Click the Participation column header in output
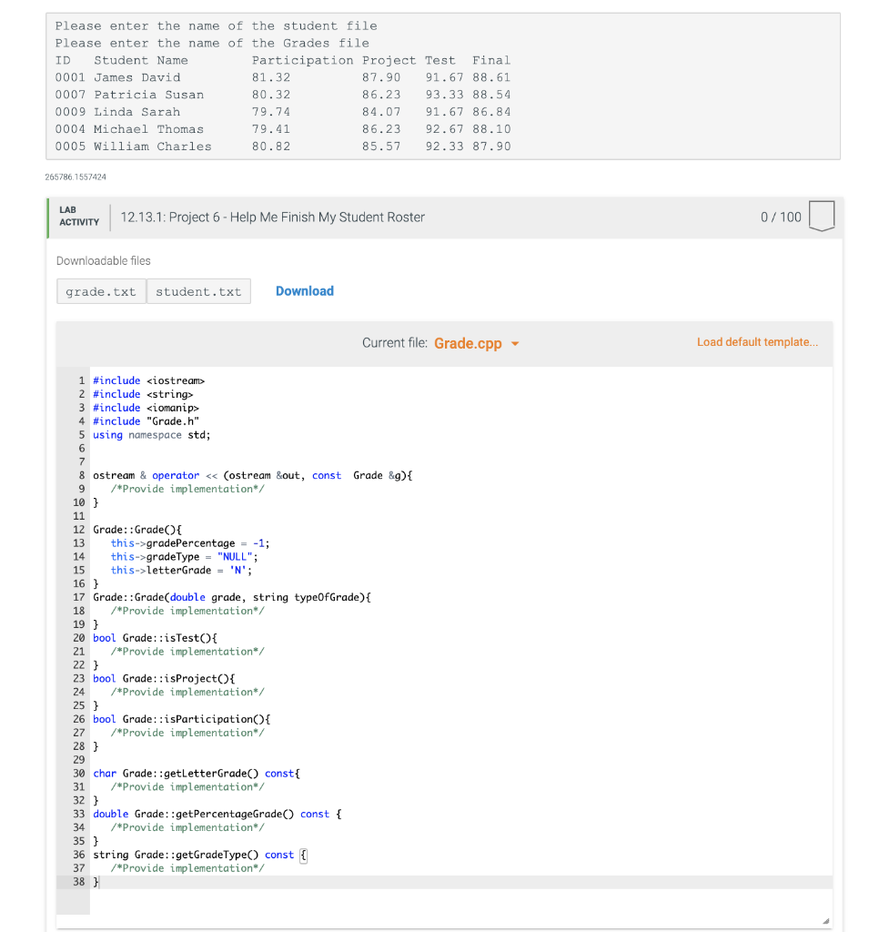889x932 pixels. point(302,60)
